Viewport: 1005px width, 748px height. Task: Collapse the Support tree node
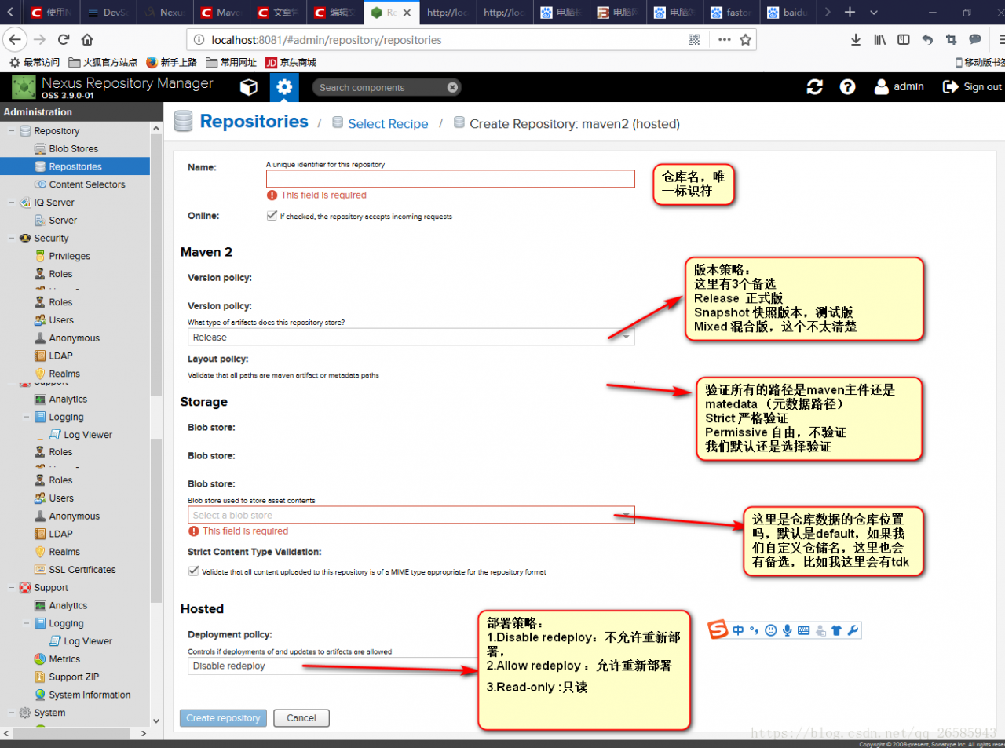[12, 588]
